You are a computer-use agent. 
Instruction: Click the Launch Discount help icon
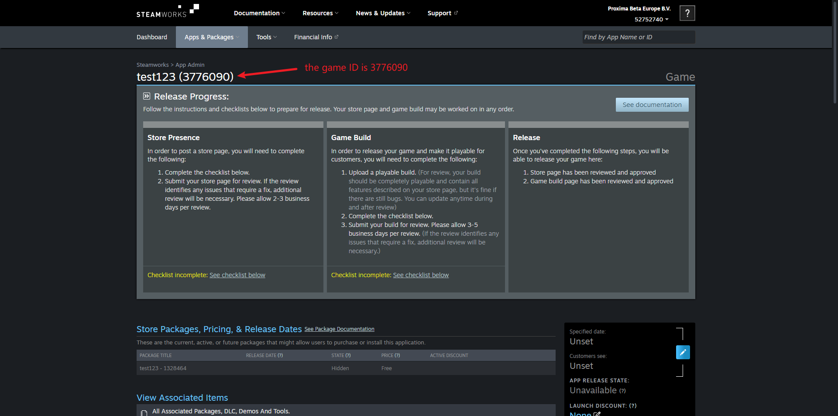632,406
